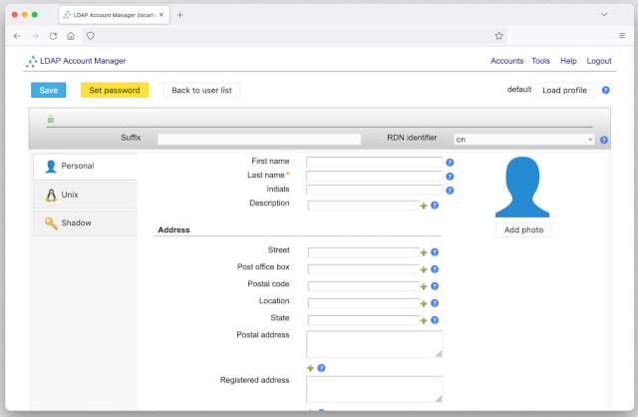The height and width of the screenshot is (417, 638).
Task: Click into the Last name field
Action: click(374, 176)
